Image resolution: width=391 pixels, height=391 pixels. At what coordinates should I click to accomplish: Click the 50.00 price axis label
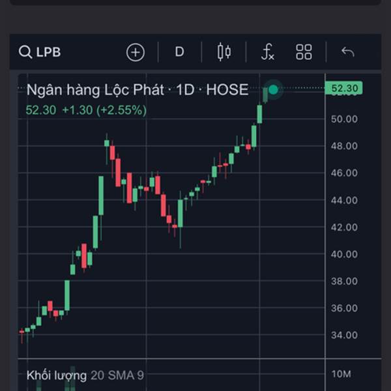coord(344,119)
